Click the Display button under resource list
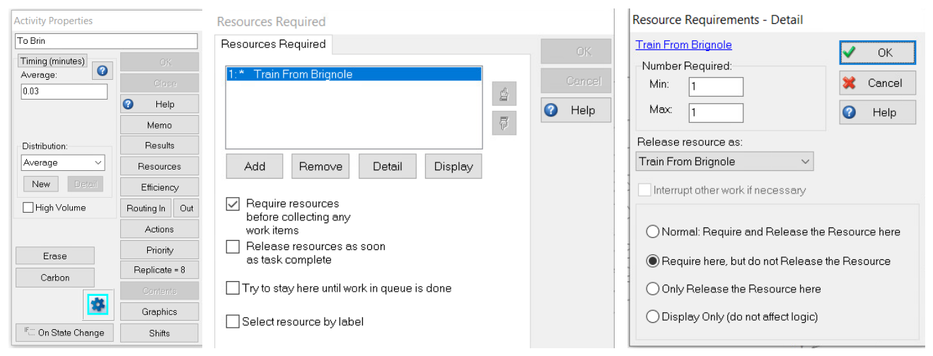Viewport: 933px width, 356px height. 453,167
